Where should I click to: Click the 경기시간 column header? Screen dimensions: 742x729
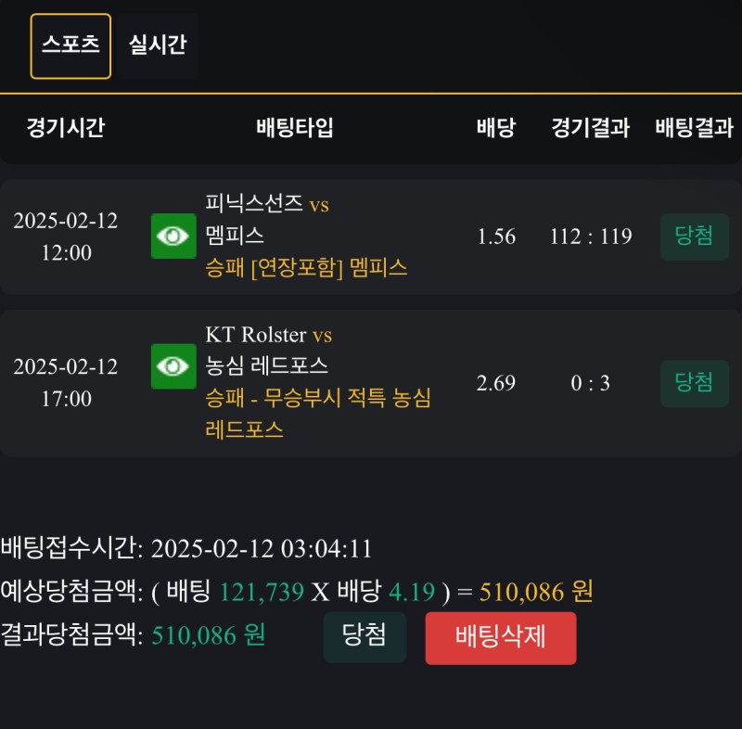coord(66,128)
